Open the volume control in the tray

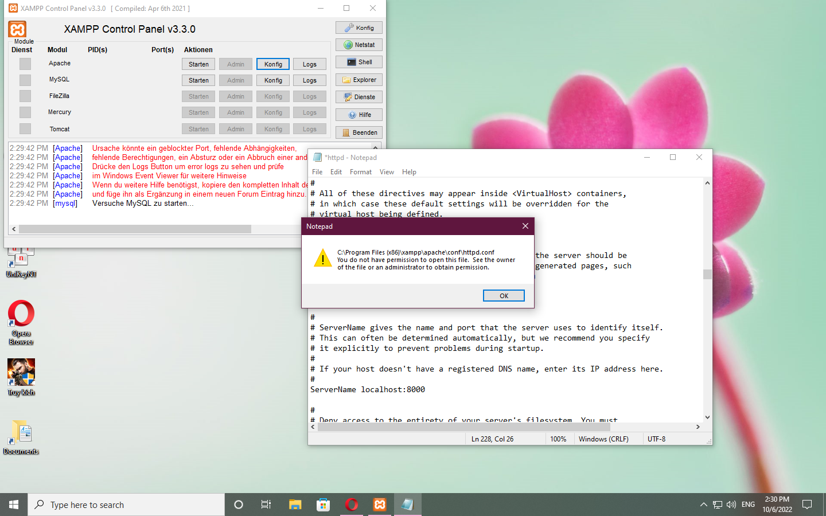(x=731, y=505)
